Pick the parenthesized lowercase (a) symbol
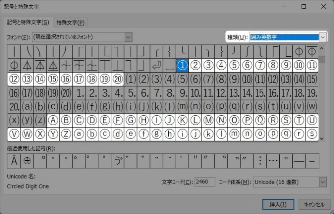Viewport: 334px width, 214px height. [27, 106]
